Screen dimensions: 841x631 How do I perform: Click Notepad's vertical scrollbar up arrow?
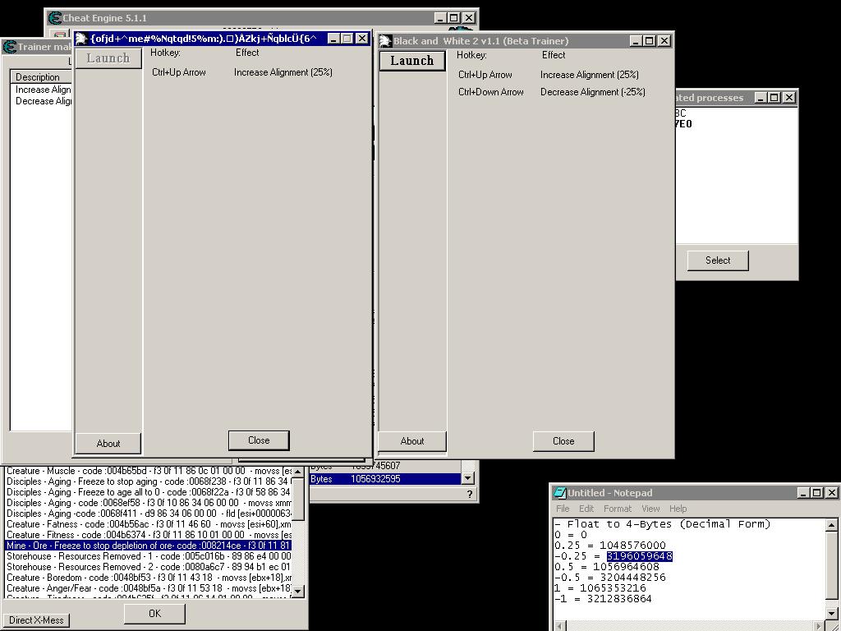[831, 525]
